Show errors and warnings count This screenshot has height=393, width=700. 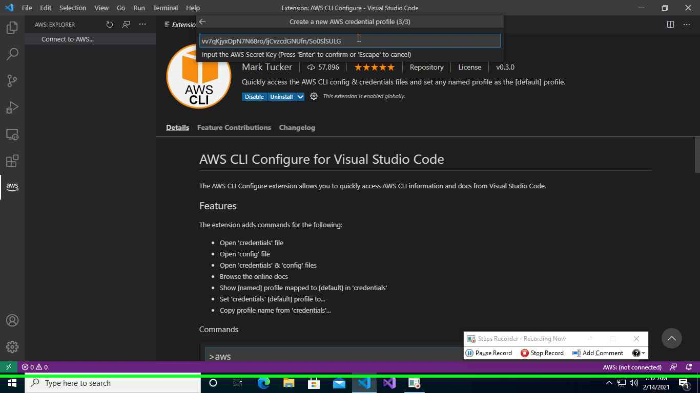(34, 367)
